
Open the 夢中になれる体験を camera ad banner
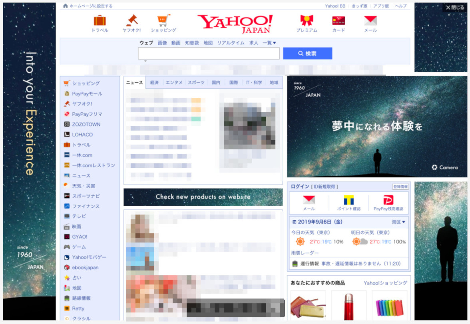click(377, 127)
